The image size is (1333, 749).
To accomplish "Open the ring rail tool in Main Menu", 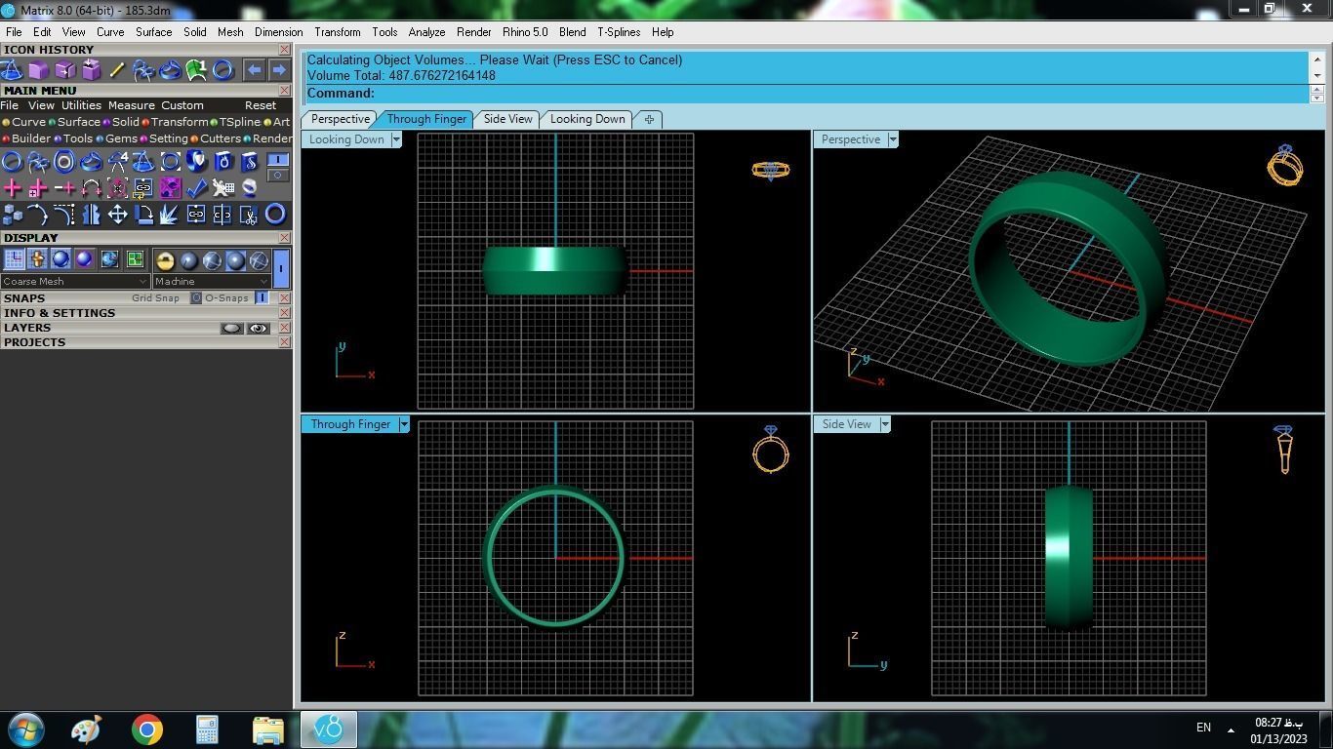I will tap(91, 161).
